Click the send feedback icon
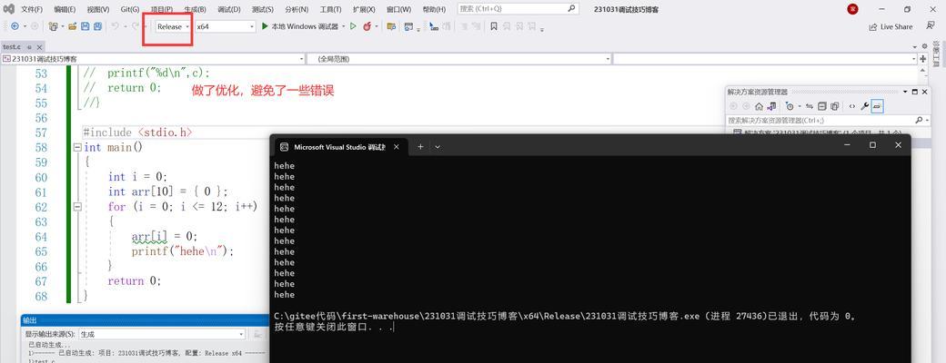946x363 pixels. 930,26
